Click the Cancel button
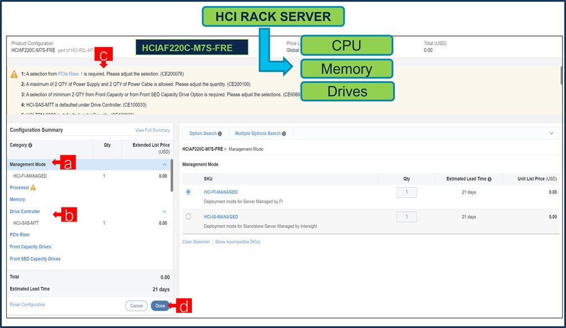The height and width of the screenshot is (328, 566). tap(136, 306)
